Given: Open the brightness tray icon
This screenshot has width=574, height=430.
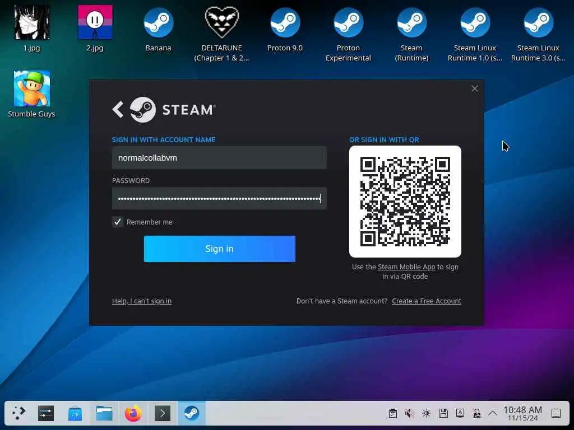Looking at the screenshot, I should (x=427, y=413).
